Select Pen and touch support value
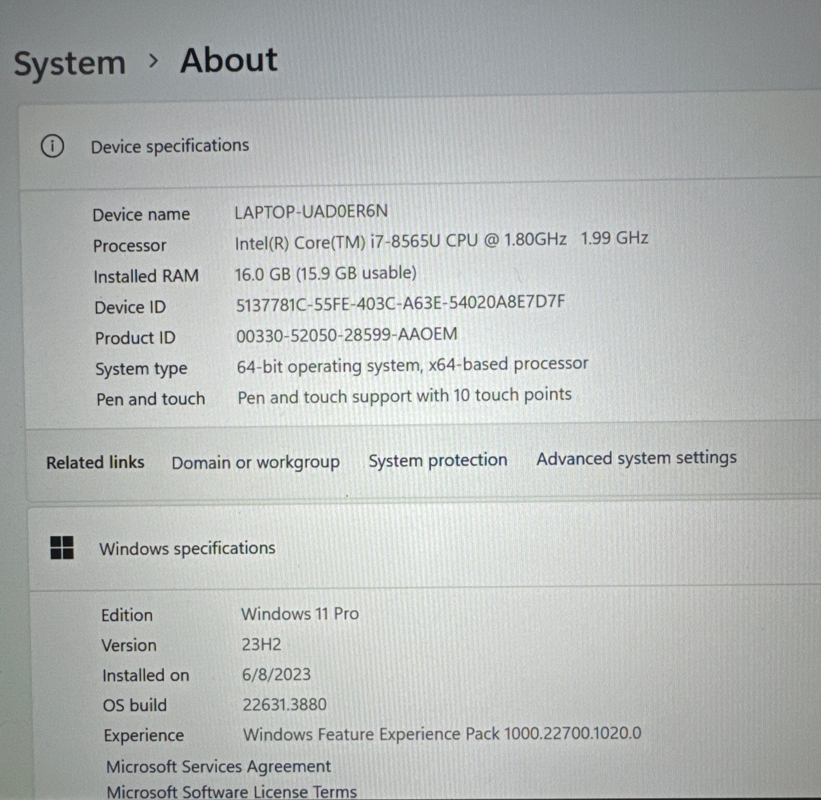This screenshot has height=800, width=821. (405, 396)
